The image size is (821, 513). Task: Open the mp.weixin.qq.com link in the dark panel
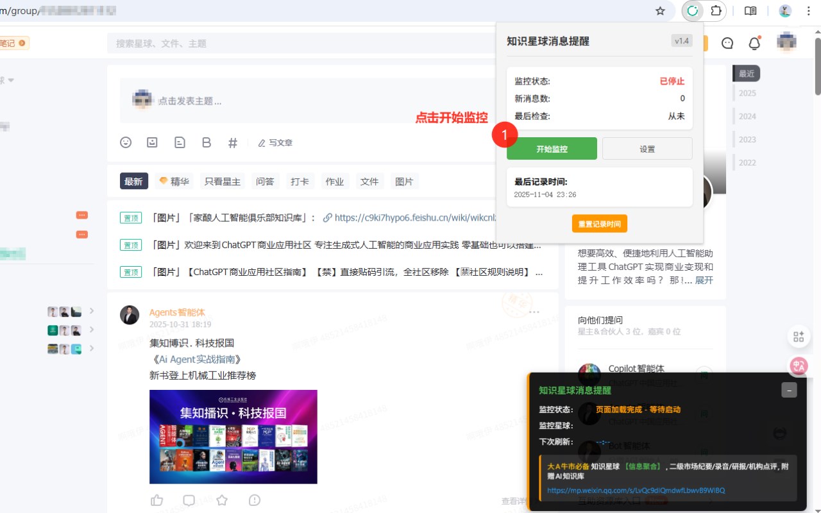[636, 491]
